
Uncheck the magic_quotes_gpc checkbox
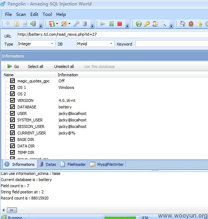[12, 81]
